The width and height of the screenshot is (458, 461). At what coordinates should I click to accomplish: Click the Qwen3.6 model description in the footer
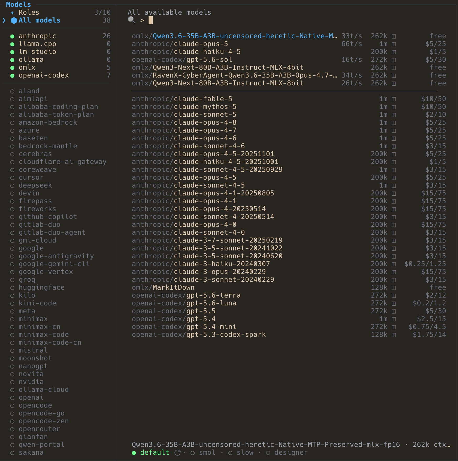pyautogui.click(x=291, y=444)
